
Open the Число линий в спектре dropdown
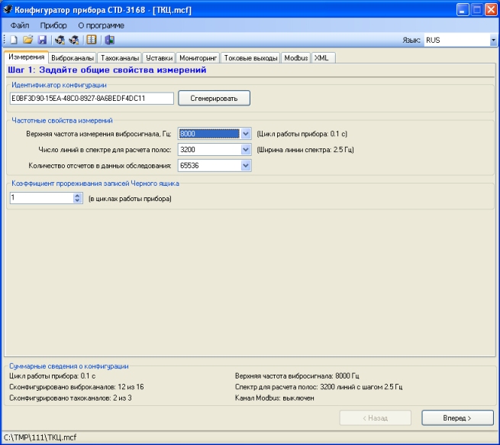coord(245,149)
